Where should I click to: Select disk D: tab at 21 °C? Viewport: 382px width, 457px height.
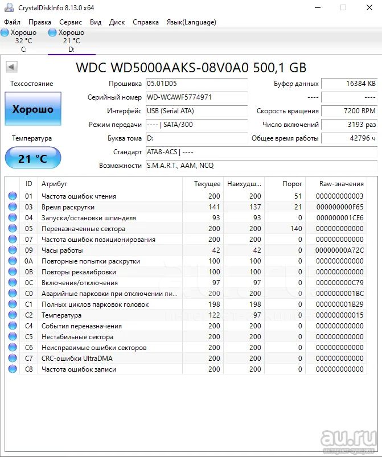pyautogui.click(x=71, y=41)
